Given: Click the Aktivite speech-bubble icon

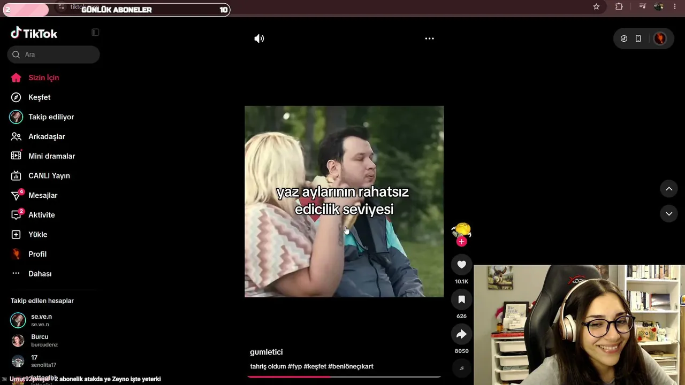Looking at the screenshot, I should (x=17, y=215).
